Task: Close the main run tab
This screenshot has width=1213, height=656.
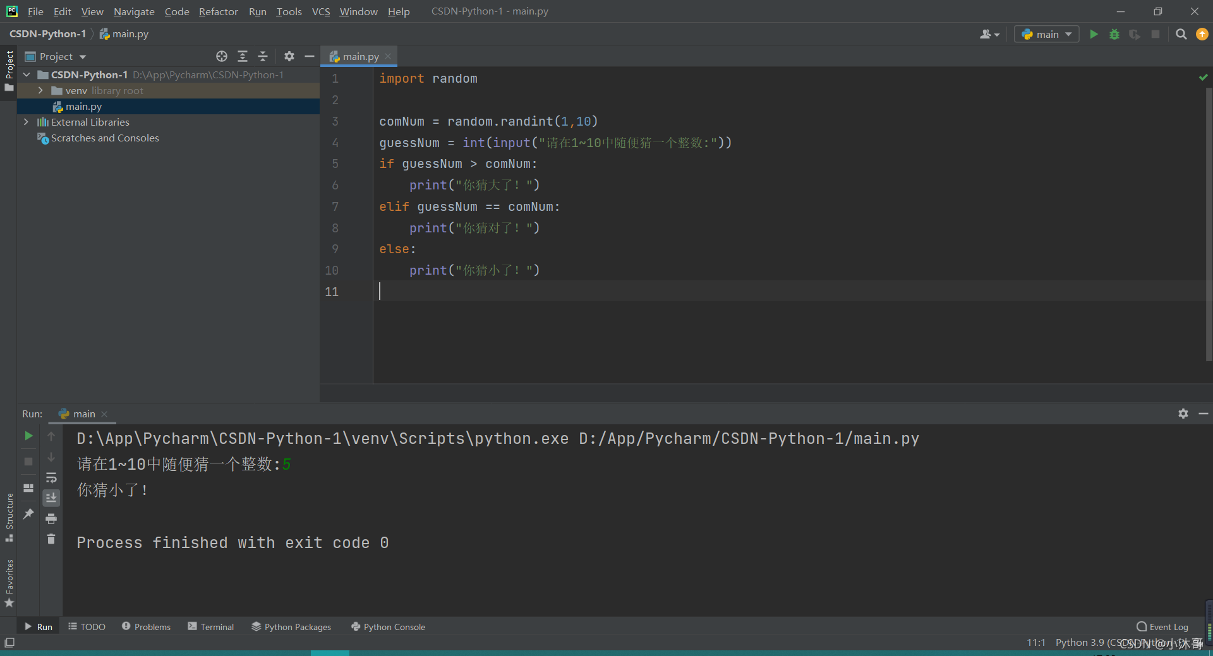Action: [x=104, y=414]
